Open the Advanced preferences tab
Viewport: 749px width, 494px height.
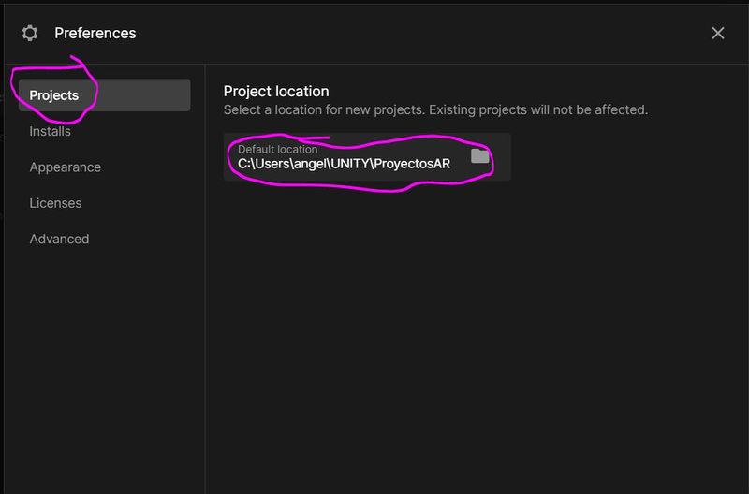tap(59, 239)
